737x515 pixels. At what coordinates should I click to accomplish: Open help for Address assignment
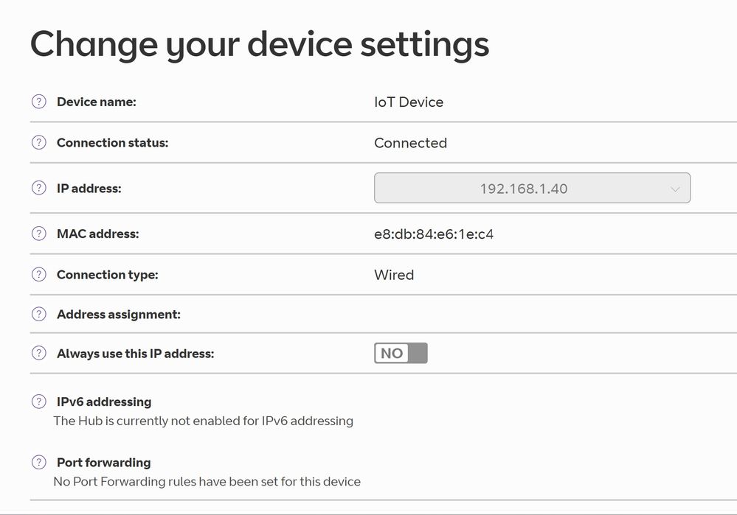pos(39,314)
